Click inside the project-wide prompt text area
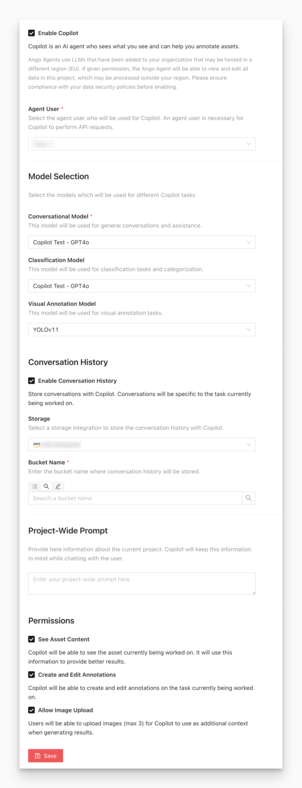 click(142, 583)
